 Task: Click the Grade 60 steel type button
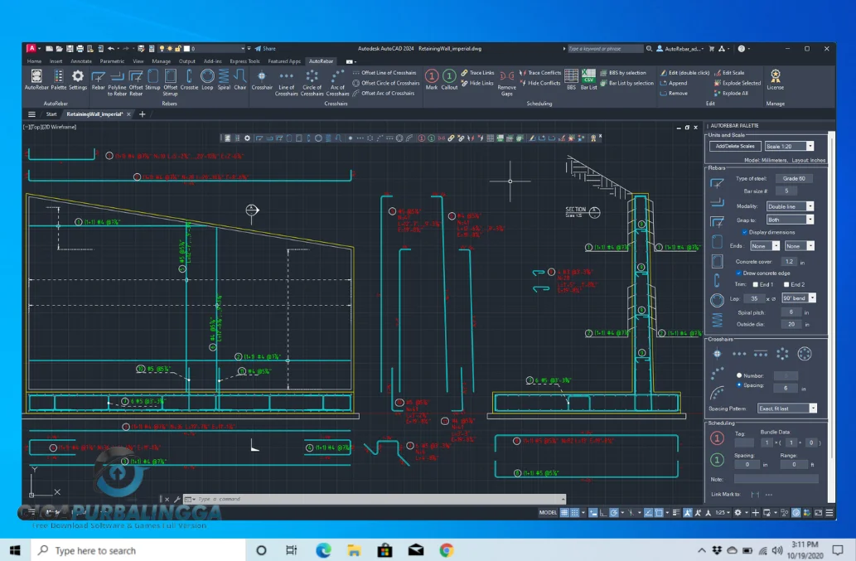[x=793, y=178]
